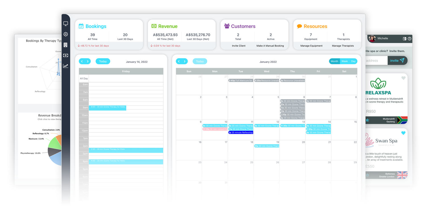Switch calendar to Month view
The width and height of the screenshot is (427, 220).
click(334, 61)
